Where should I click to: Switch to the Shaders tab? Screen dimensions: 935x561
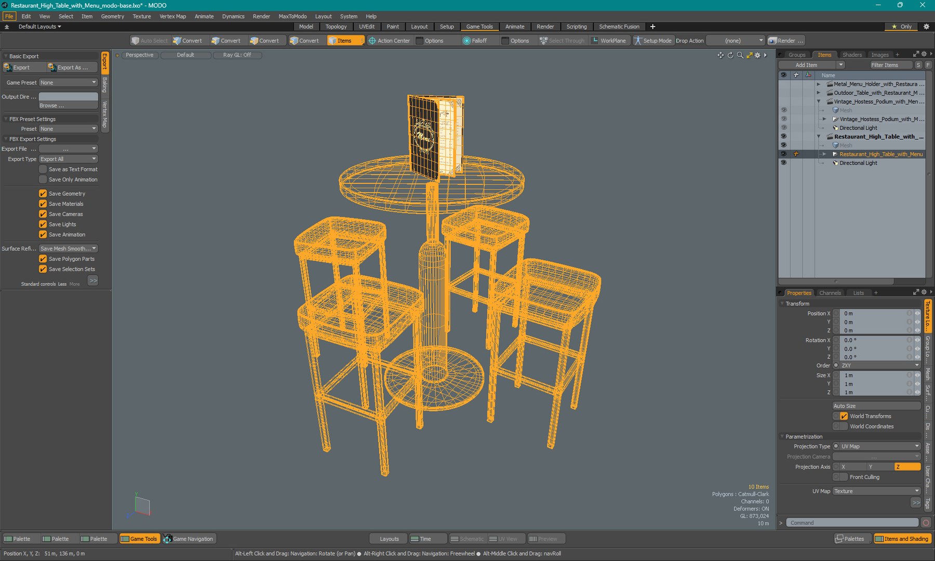click(x=852, y=55)
